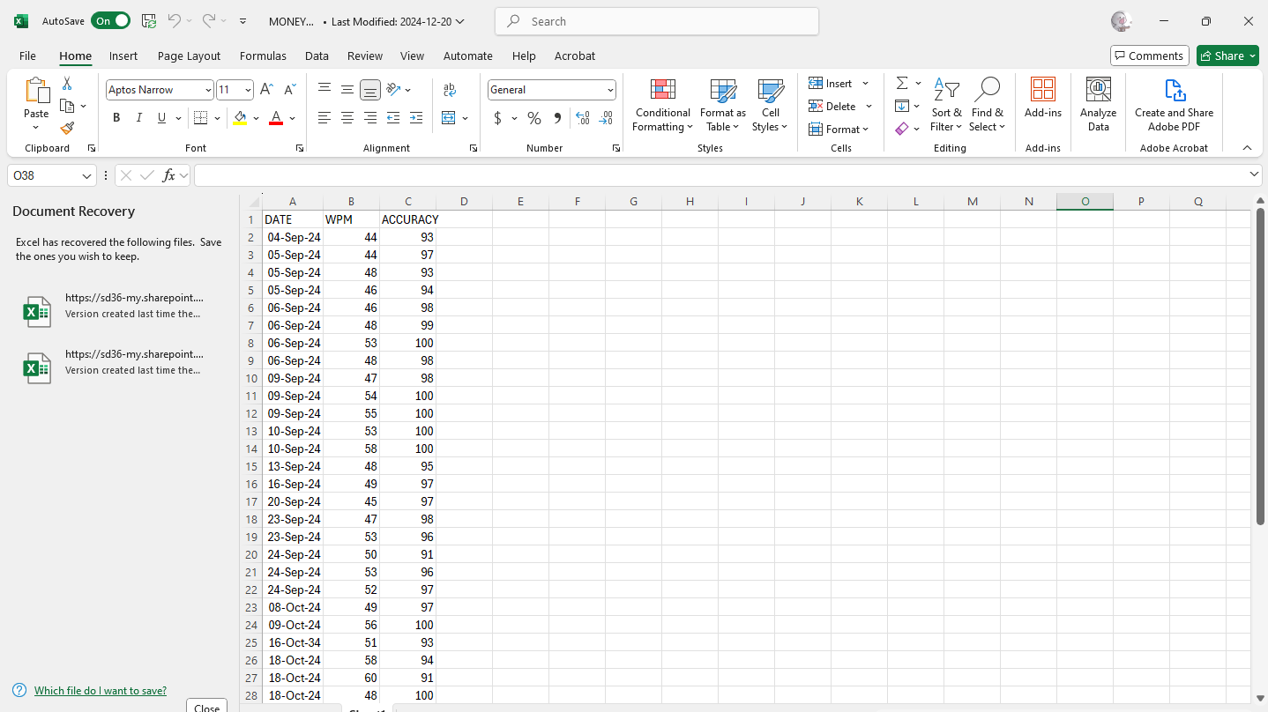Close the Document Recovery pane
The image size is (1268, 712).
pyautogui.click(x=207, y=707)
